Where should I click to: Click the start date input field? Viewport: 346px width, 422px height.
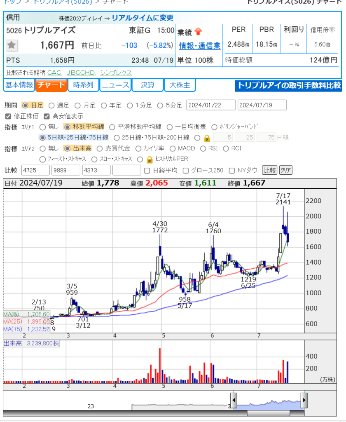pyautogui.click(x=211, y=105)
